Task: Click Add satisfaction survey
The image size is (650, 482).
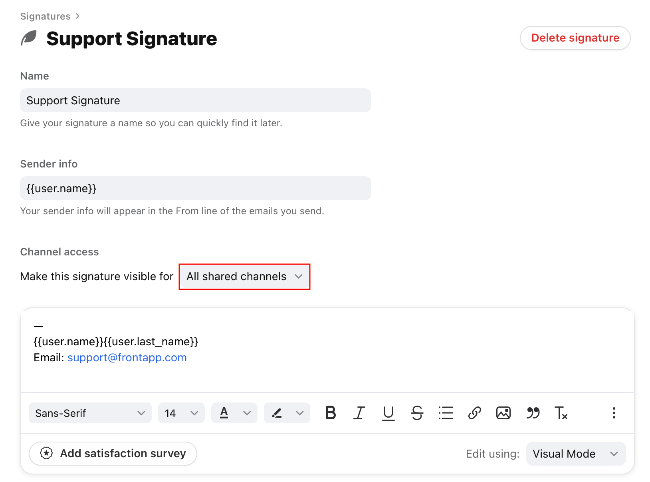Action: pyautogui.click(x=113, y=454)
